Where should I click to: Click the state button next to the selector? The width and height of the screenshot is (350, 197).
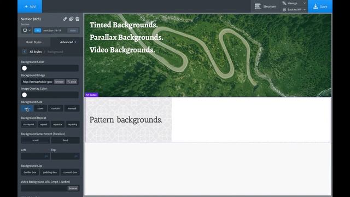(x=73, y=31)
